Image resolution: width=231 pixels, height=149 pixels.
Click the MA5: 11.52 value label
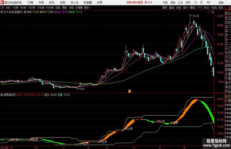[x=33, y=12]
